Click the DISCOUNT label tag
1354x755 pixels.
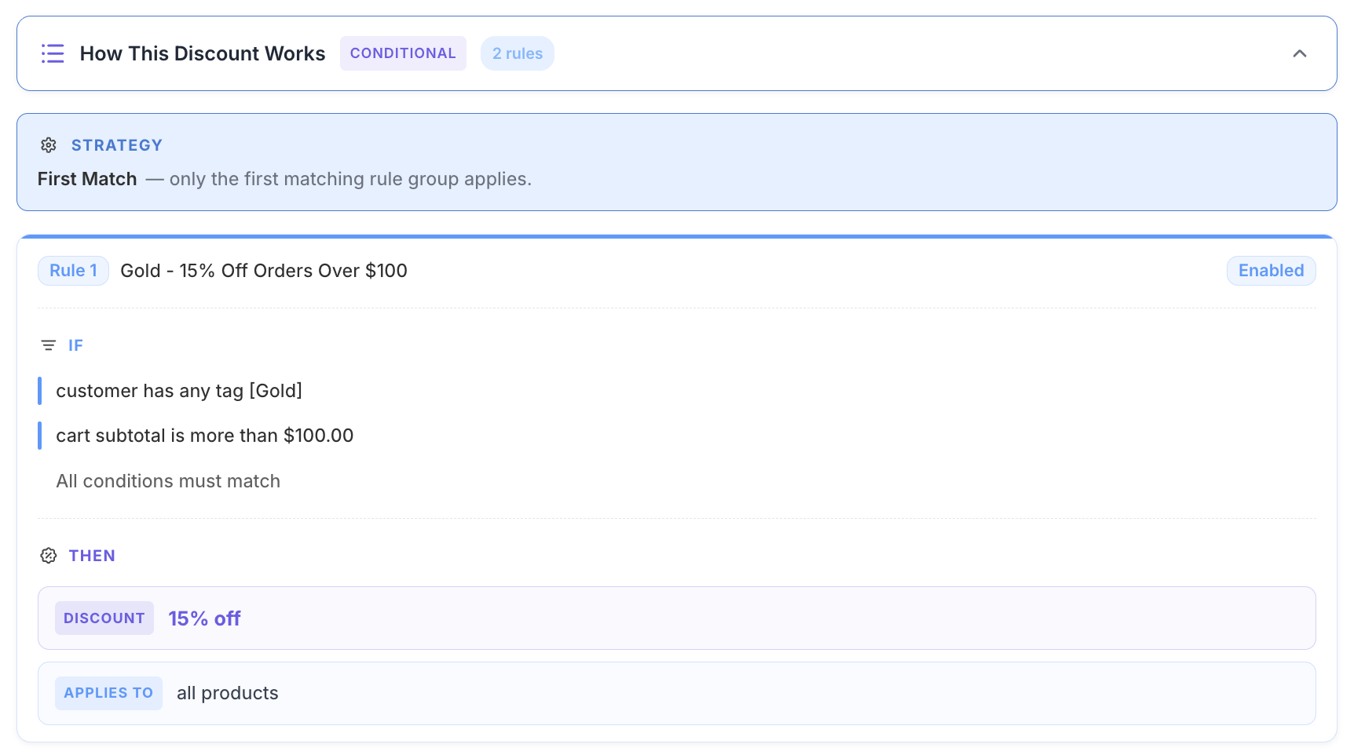104,618
